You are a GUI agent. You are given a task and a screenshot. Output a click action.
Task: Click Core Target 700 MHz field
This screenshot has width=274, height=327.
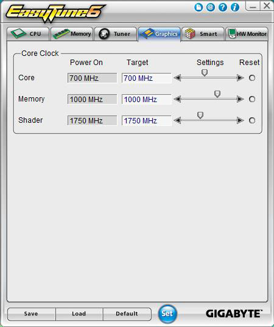click(146, 78)
